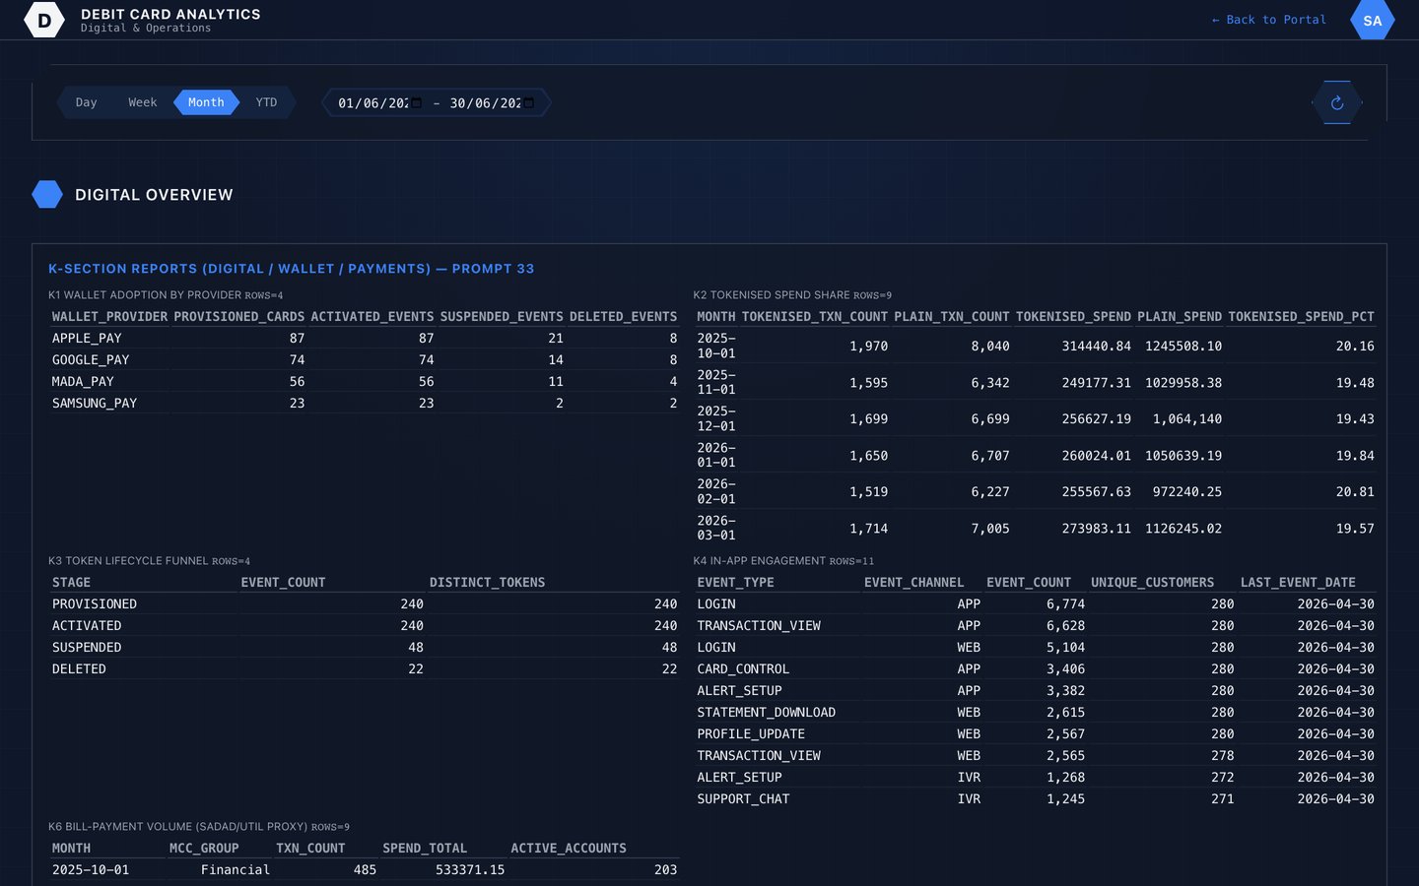
Task: Click TOKENISED_TXN_COUNT column header
Action: [x=815, y=317]
